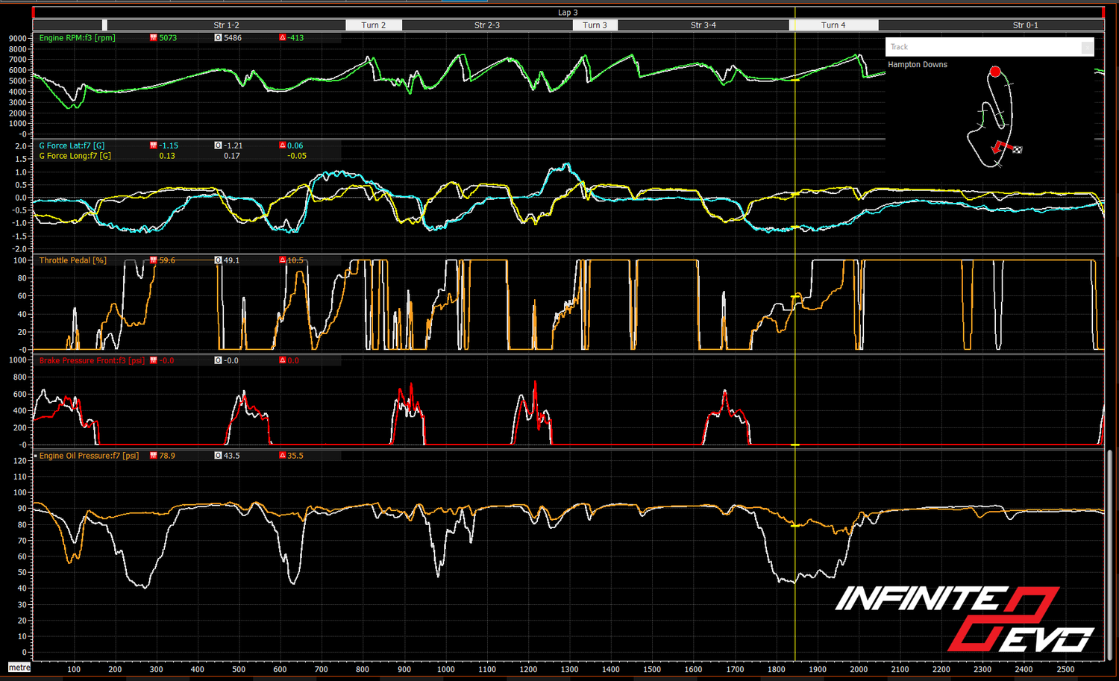
Task: Click the overlay data icon in Engine RPM row
Action: coord(218,38)
